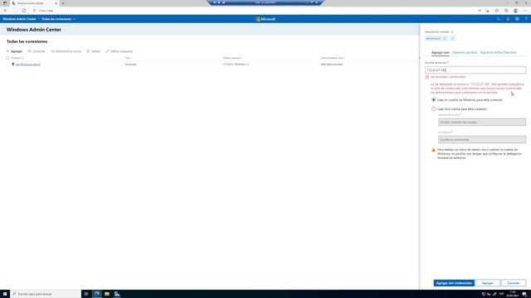Image resolution: width=531 pixels, height=298 pixels.
Task: Click the browser refresh button
Action: (x=24, y=11)
